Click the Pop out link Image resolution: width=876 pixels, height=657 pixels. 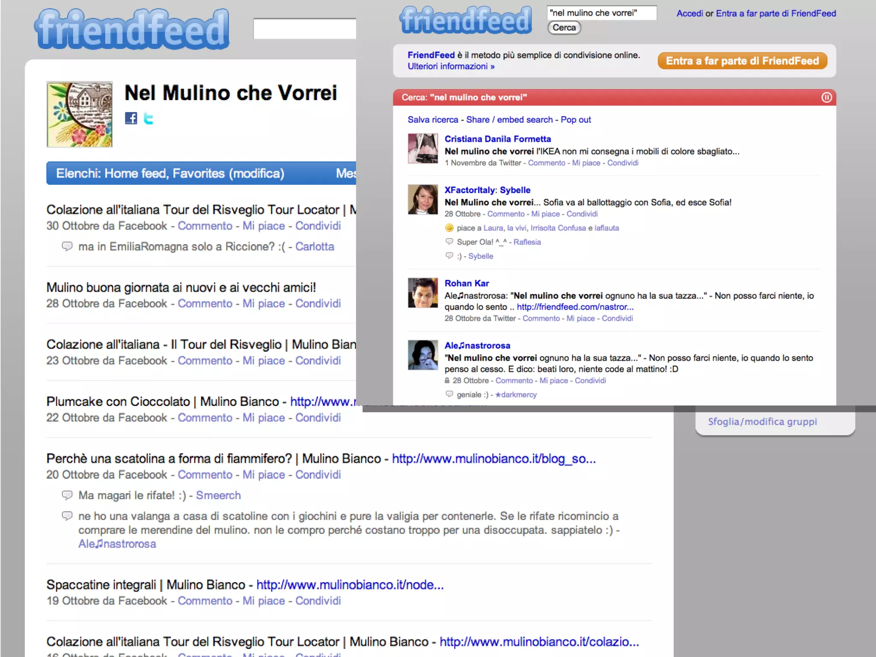pyautogui.click(x=576, y=120)
